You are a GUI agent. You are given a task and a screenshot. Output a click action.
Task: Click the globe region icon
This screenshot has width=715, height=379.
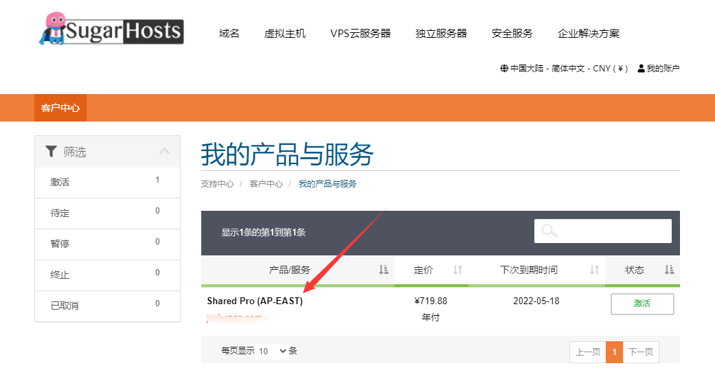504,69
